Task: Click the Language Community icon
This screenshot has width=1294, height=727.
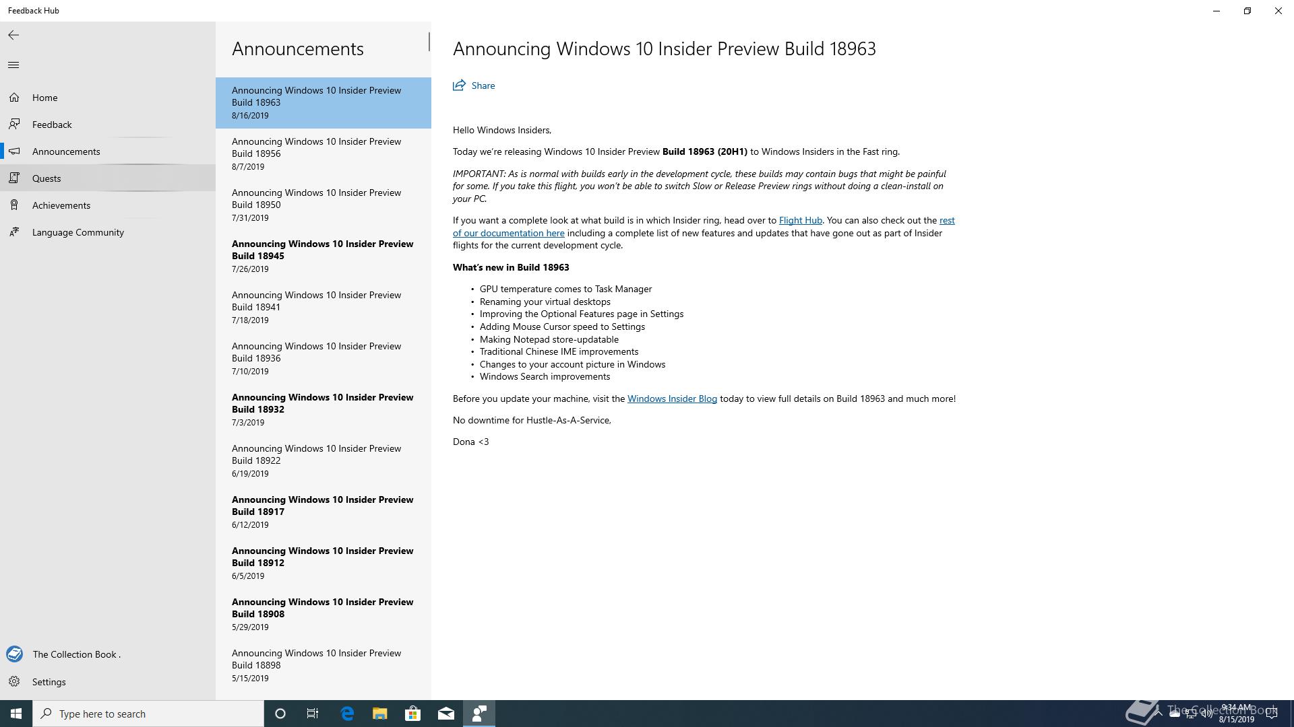Action: [x=14, y=232]
